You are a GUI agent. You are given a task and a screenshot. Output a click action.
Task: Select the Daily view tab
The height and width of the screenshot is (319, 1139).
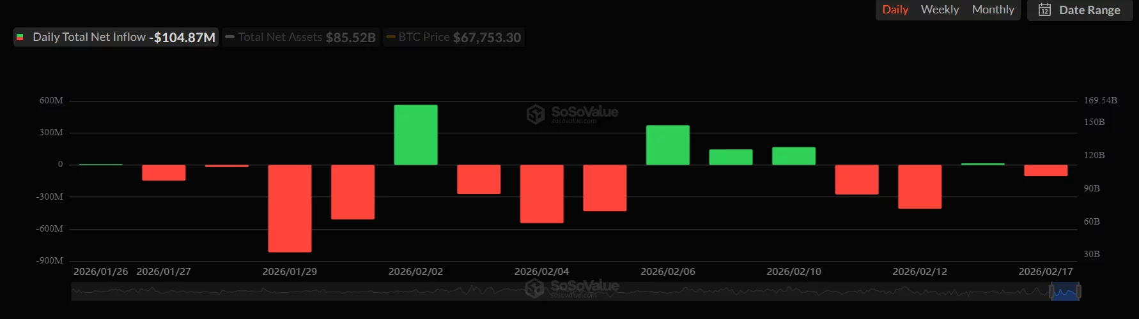click(895, 10)
